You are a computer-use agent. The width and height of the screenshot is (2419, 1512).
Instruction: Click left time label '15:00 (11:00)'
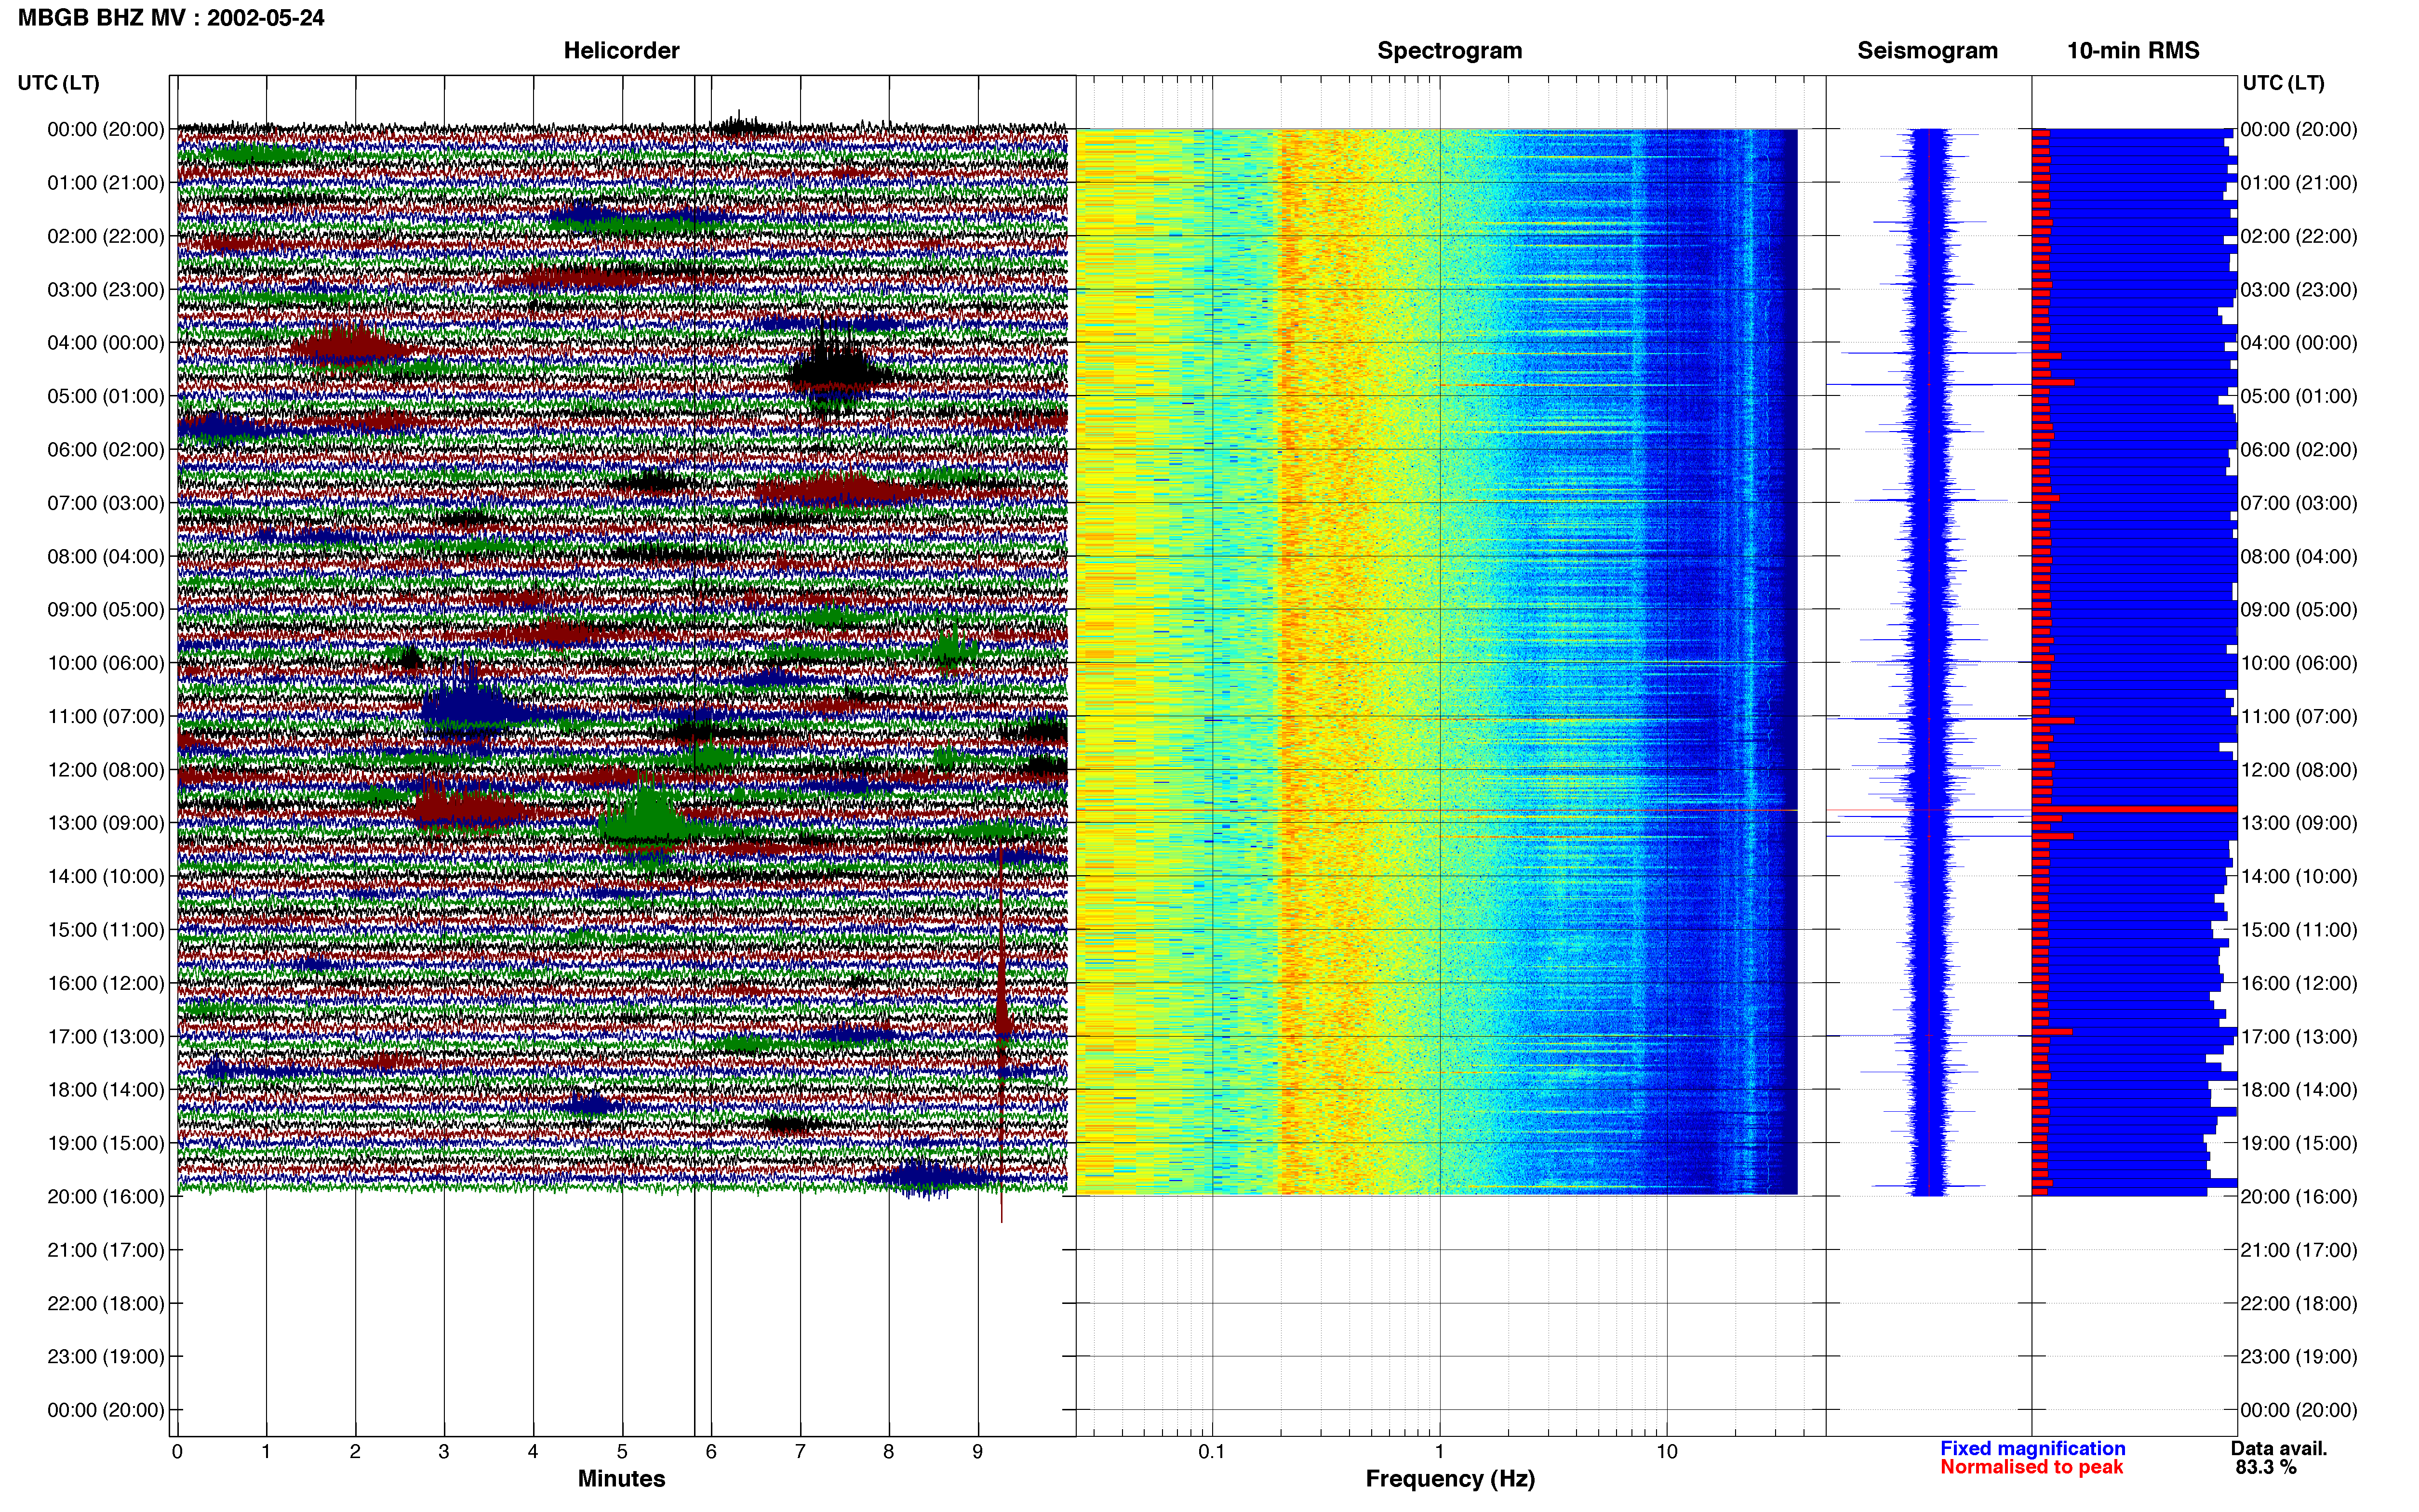106,929
